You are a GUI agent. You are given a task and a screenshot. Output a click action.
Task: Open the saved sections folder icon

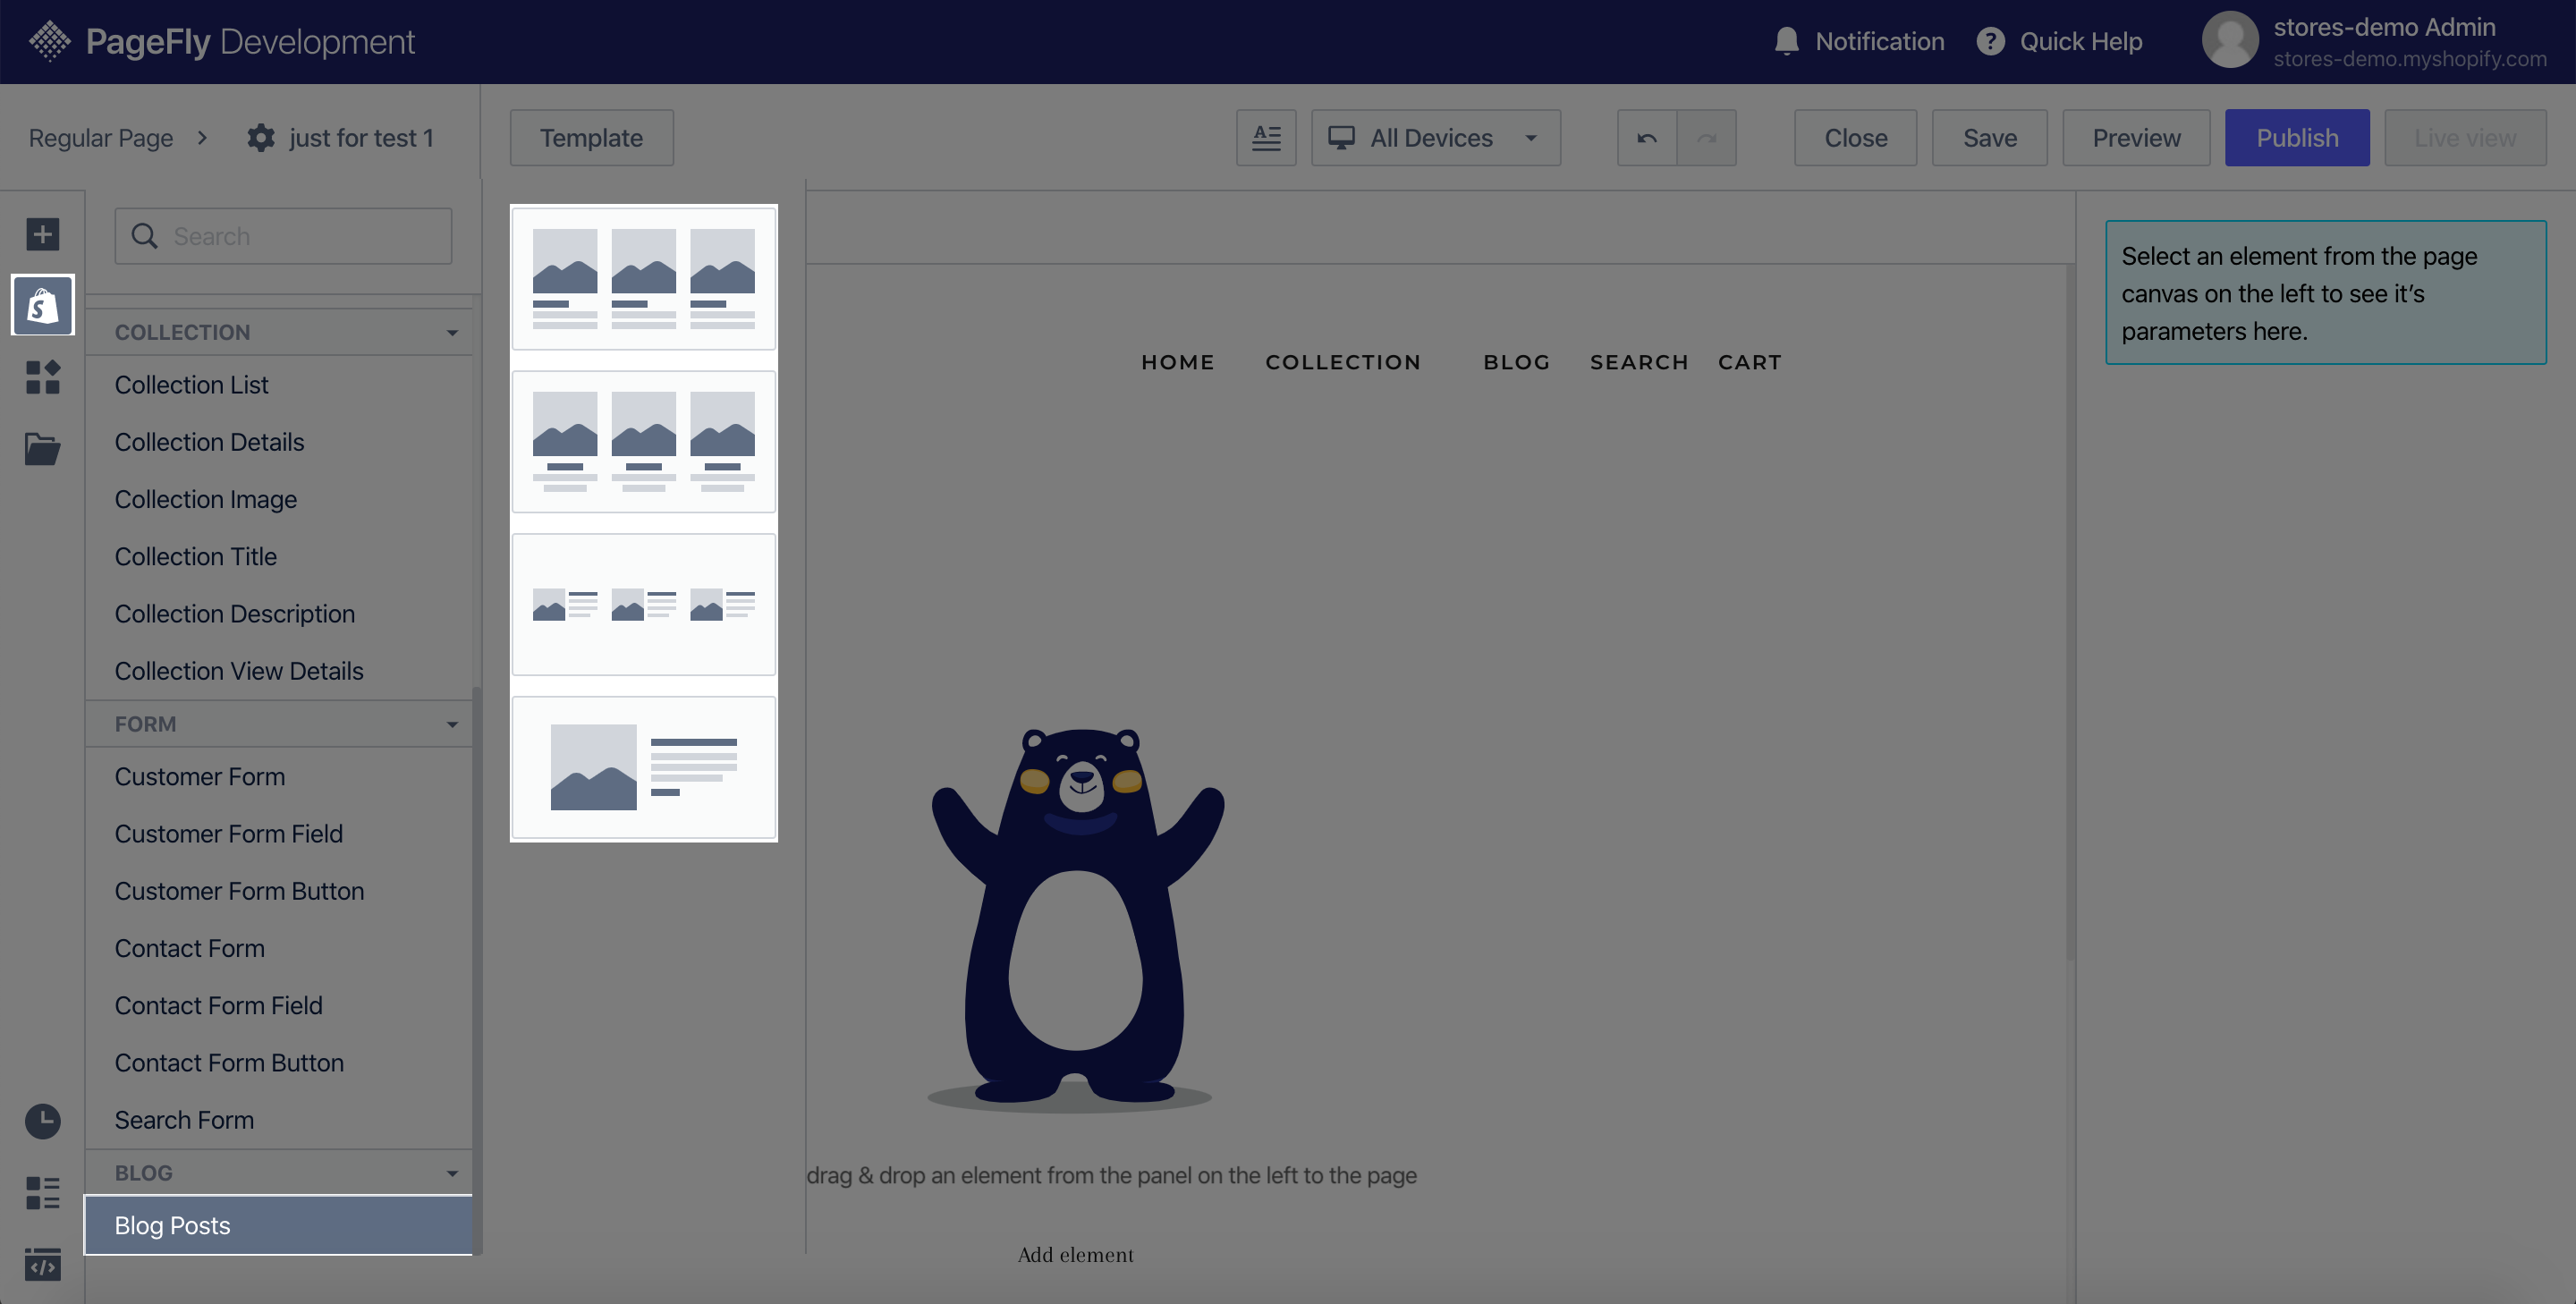pos(42,449)
